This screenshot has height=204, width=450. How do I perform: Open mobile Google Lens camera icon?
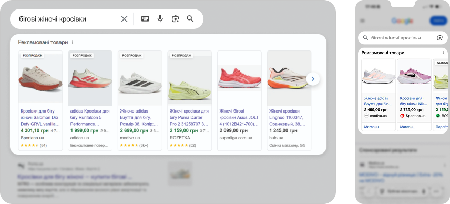coord(439,38)
